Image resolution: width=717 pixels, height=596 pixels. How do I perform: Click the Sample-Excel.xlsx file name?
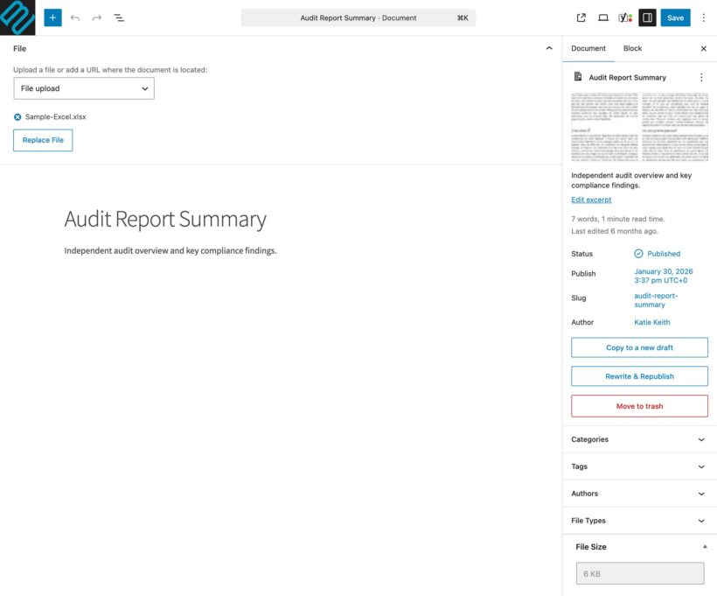point(55,116)
